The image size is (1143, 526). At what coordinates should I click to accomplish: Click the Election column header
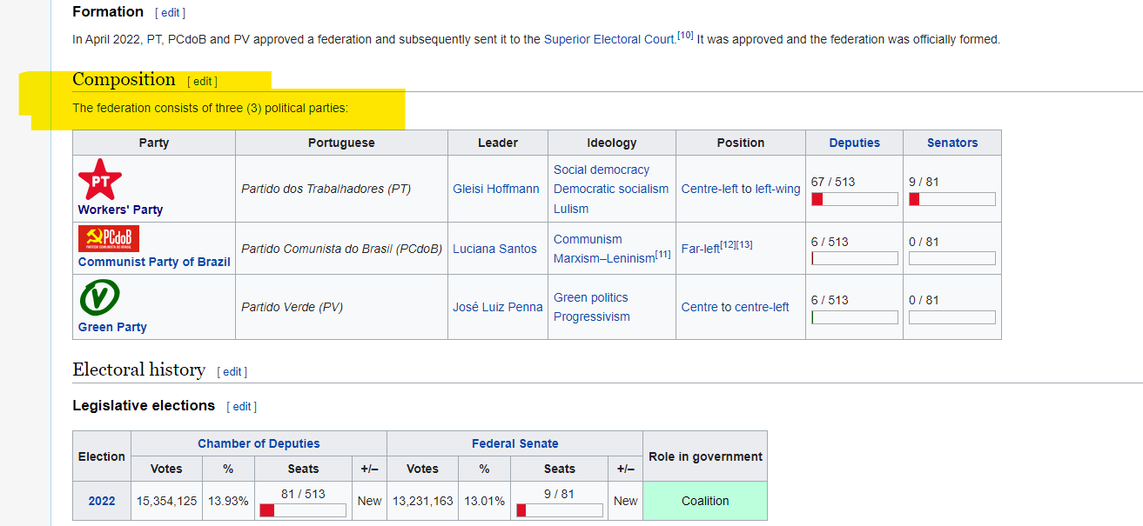click(102, 456)
